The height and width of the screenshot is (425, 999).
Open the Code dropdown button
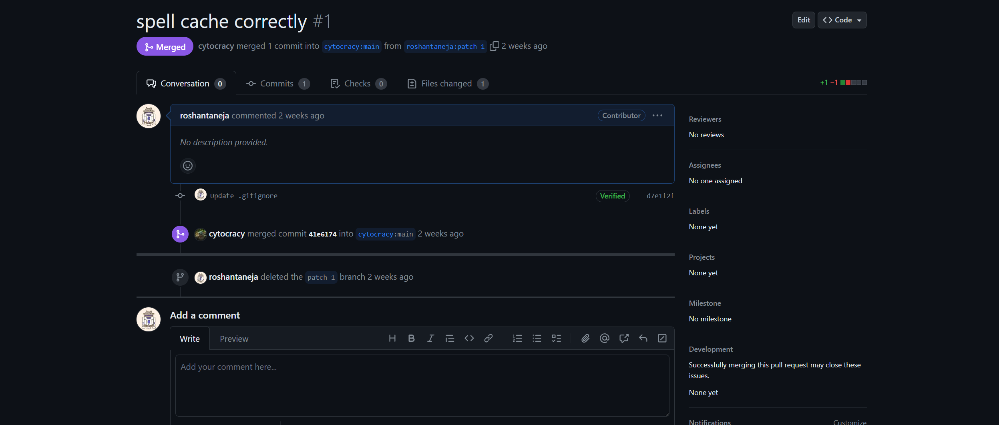842,20
